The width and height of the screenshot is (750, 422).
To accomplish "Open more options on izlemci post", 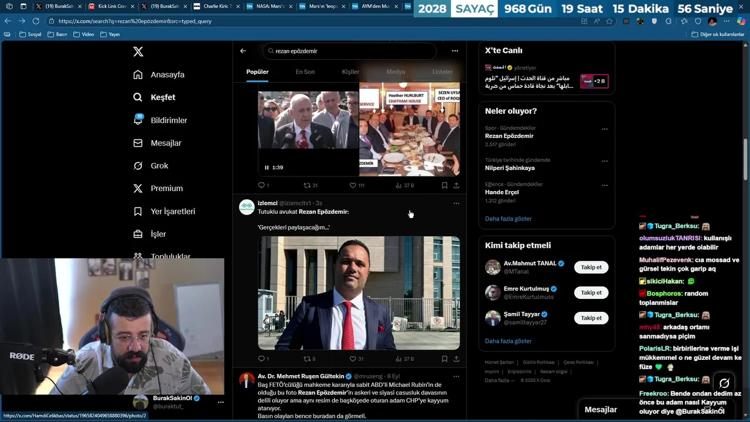I will tap(456, 203).
